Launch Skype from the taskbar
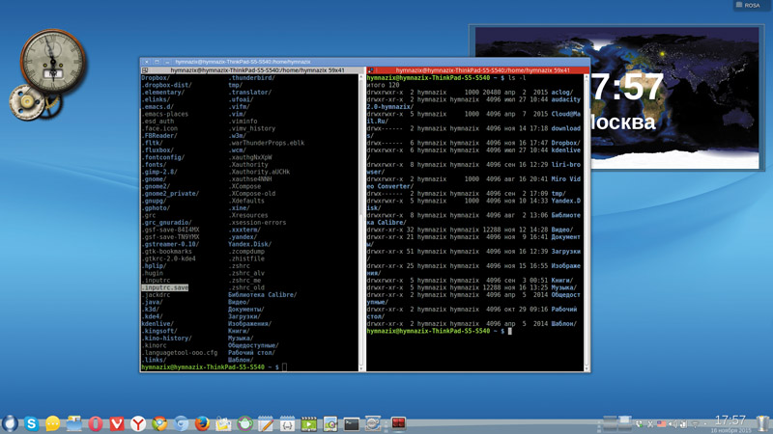 click(32, 423)
